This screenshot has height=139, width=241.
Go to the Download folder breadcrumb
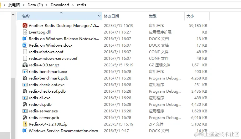[x=60, y=5]
